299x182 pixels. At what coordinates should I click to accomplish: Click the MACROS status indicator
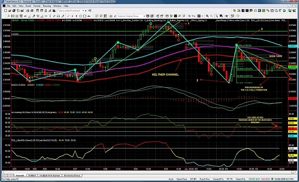click(266, 179)
